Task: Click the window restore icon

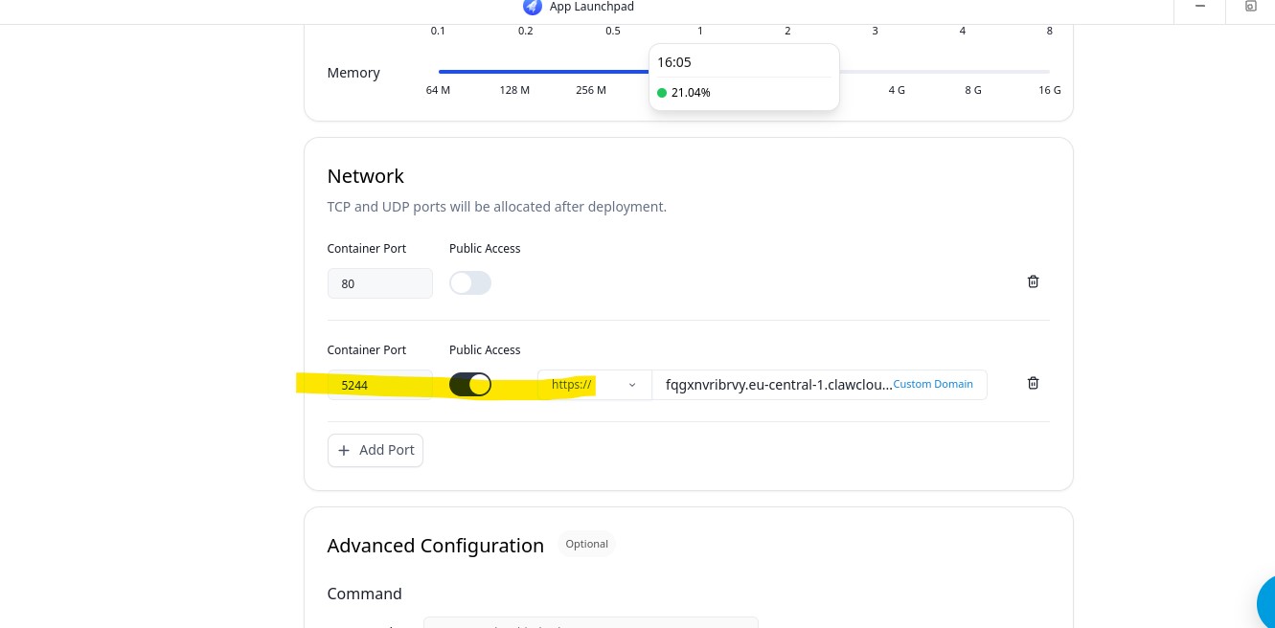Action: 1250,7
